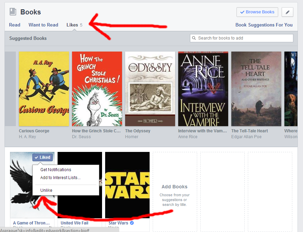The width and height of the screenshot is (303, 232).
Task: Open the Star Wars liked cover image
Action: [127, 185]
